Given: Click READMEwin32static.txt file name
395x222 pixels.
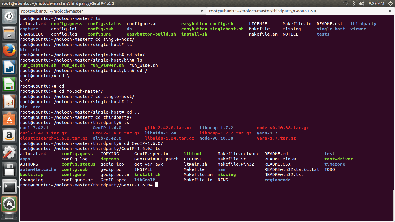Looking at the screenshot, I should [x=292, y=169].
